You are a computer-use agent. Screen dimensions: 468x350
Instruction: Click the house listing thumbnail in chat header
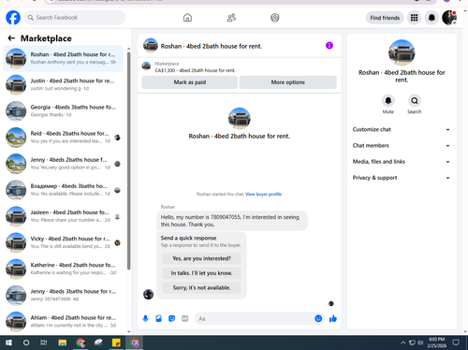(151, 46)
